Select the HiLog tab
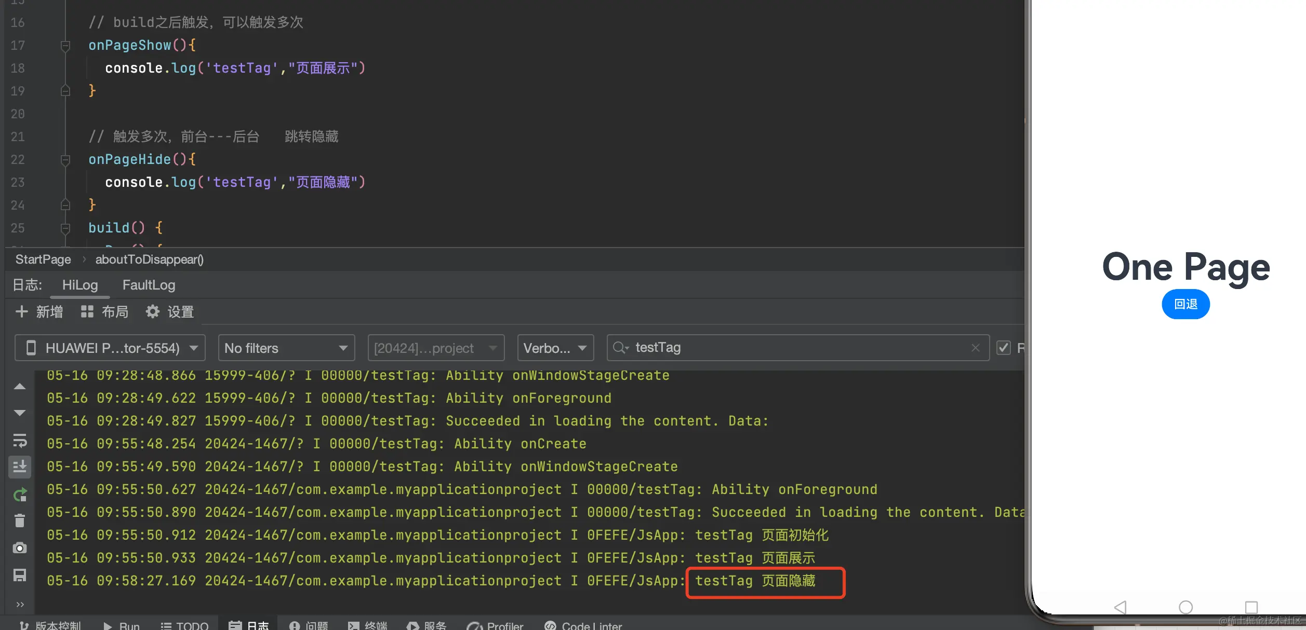This screenshot has width=1306, height=630. (x=79, y=285)
